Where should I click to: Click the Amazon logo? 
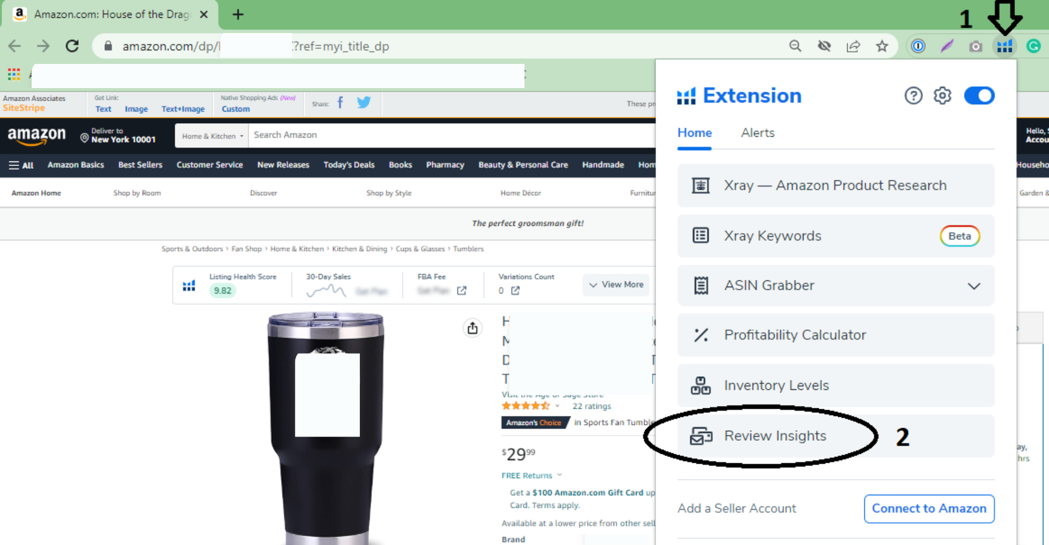[37, 136]
